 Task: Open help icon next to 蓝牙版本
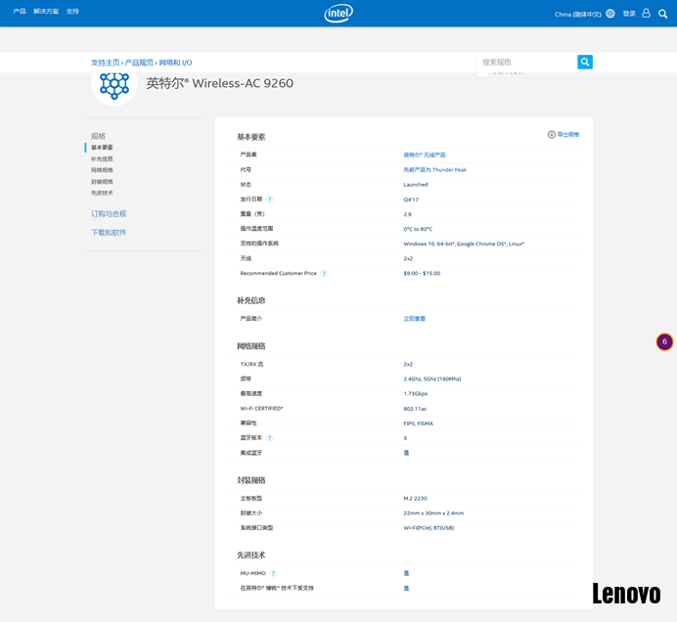point(269,438)
